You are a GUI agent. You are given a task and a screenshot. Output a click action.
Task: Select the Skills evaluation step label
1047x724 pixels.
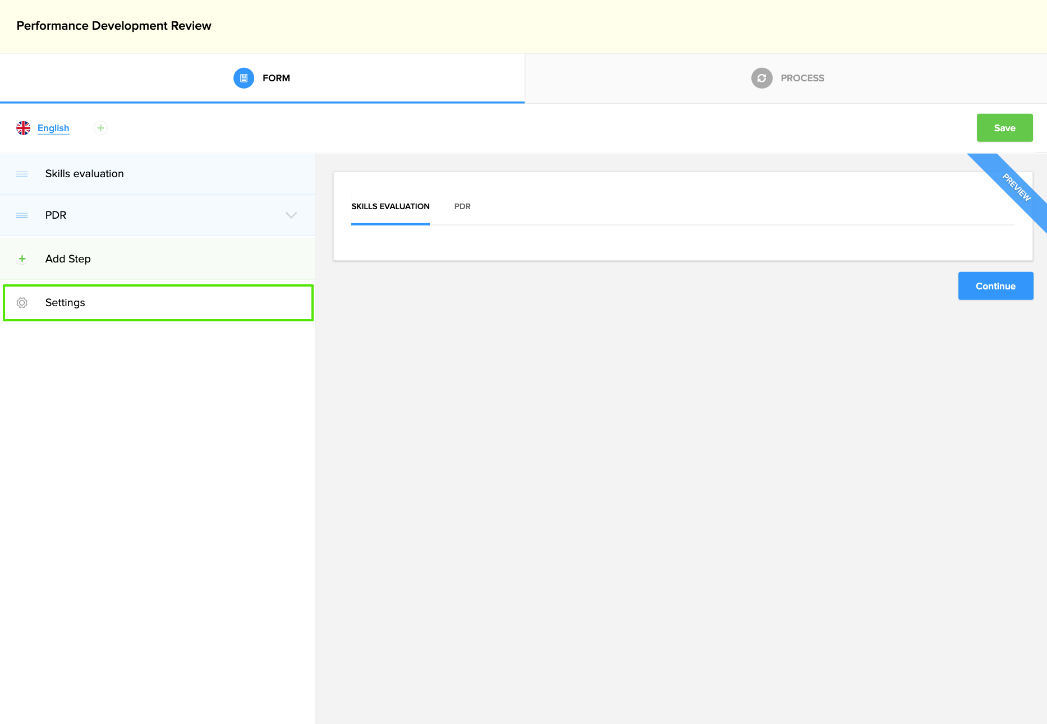(x=84, y=174)
